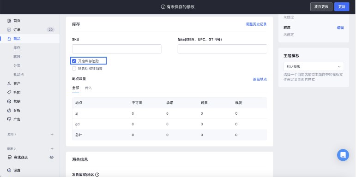Click 设置 in the sidebar

click(17, 170)
